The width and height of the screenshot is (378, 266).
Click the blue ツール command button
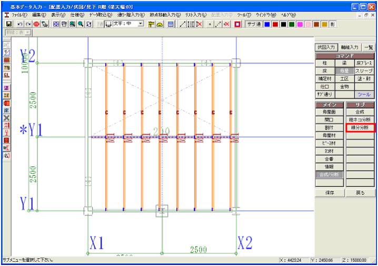pos(364,94)
